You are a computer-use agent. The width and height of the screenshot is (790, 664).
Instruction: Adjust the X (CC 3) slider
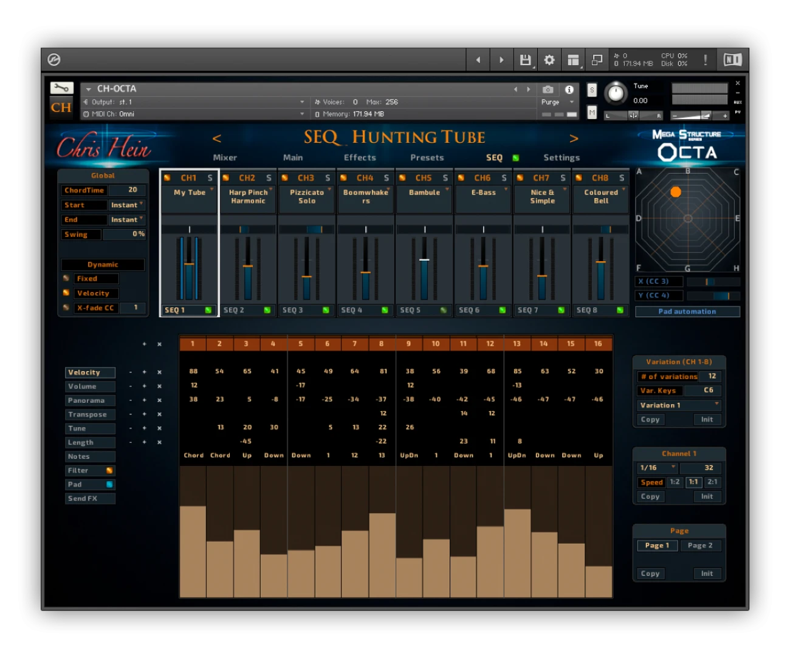[x=713, y=281]
